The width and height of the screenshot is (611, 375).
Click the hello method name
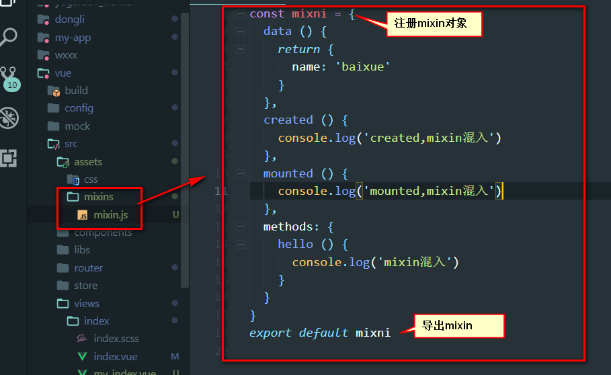point(295,244)
